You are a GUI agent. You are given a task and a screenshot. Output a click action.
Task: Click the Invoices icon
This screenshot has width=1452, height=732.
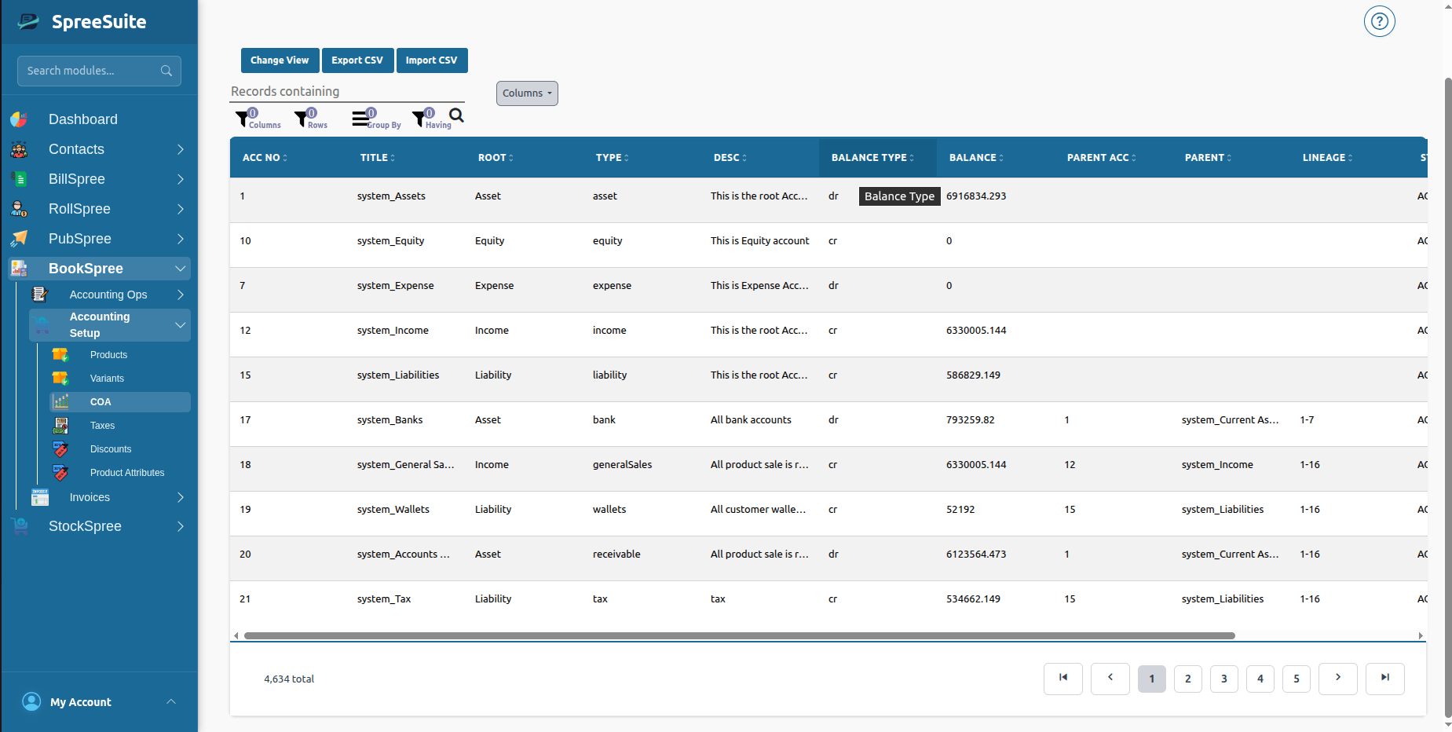point(40,497)
